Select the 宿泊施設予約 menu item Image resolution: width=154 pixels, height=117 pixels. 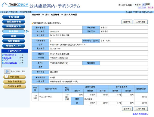(x=14, y=22)
